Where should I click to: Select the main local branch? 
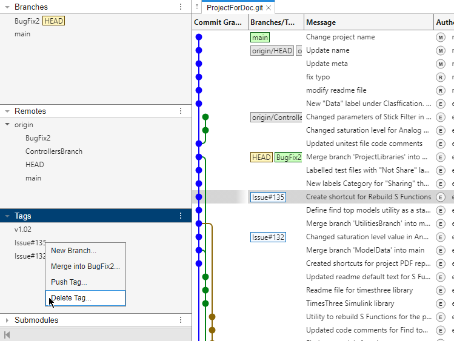tap(22, 34)
